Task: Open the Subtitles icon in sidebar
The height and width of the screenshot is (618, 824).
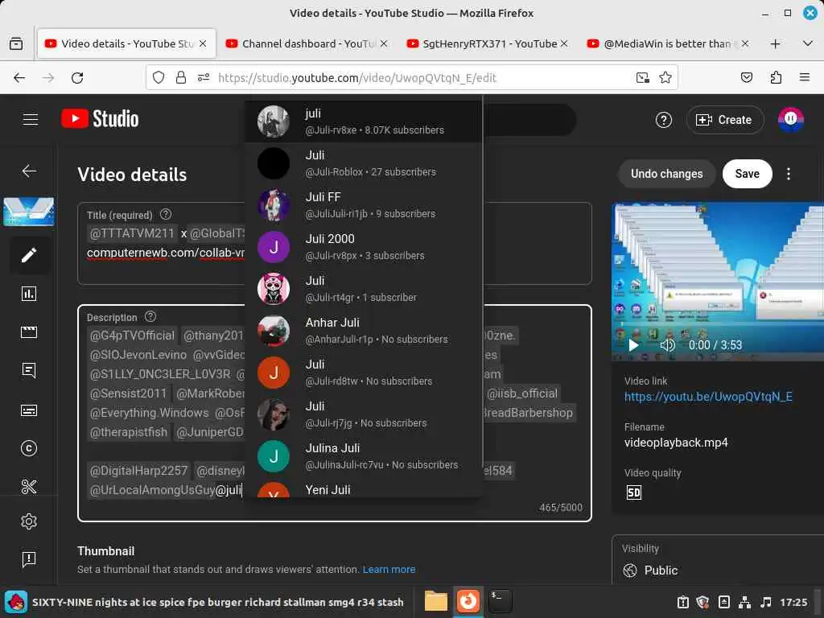Action: pyautogui.click(x=29, y=410)
